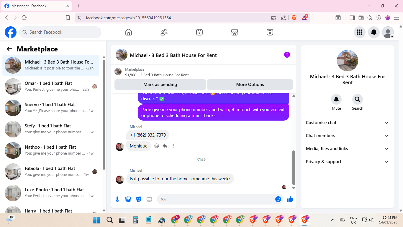
Task: Reply to the Monique message
Action: [x=165, y=146]
